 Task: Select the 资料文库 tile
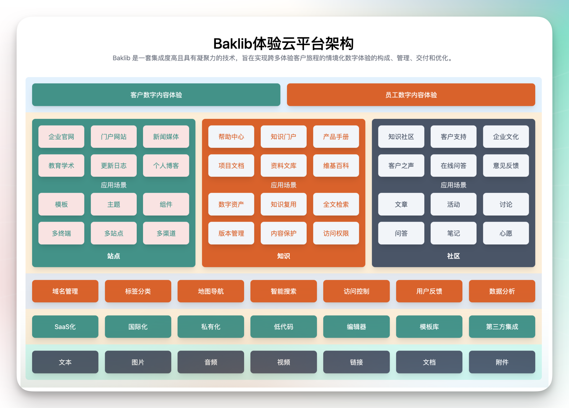tap(284, 166)
